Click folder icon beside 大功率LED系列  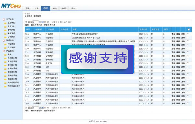pyautogui.click(x=5, y=86)
